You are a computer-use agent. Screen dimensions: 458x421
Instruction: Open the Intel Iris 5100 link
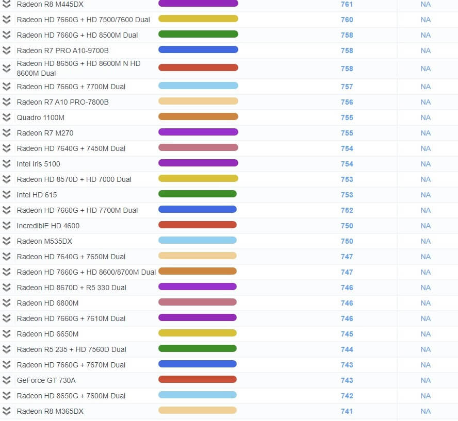coord(38,164)
